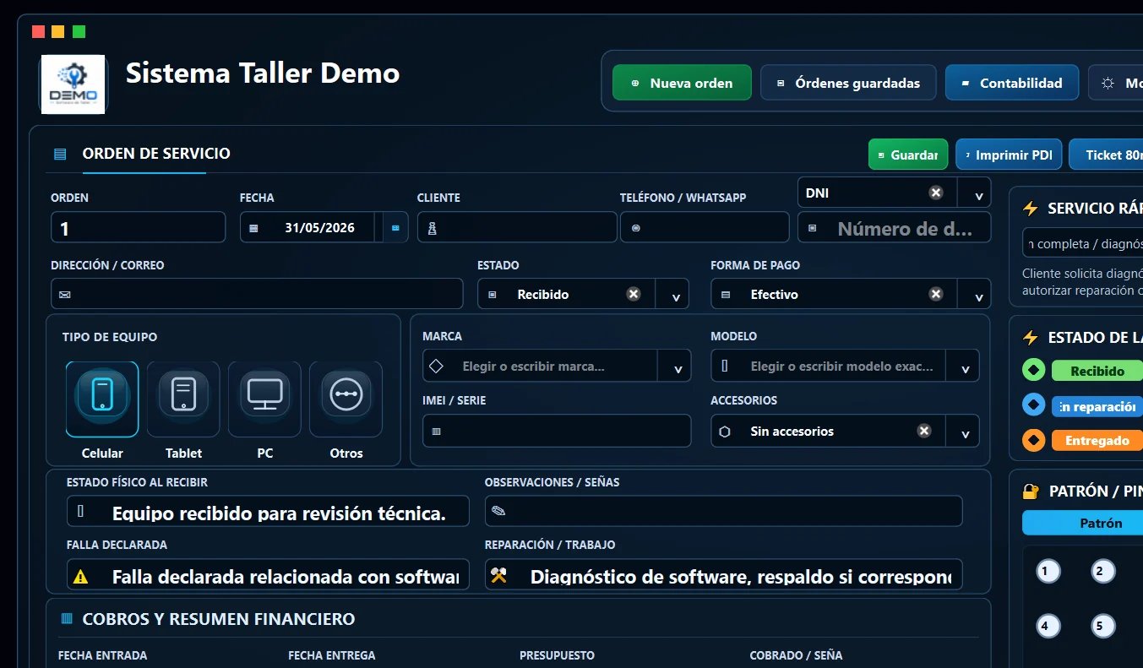Expand the ACCESORIOS dropdown arrow

click(966, 432)
